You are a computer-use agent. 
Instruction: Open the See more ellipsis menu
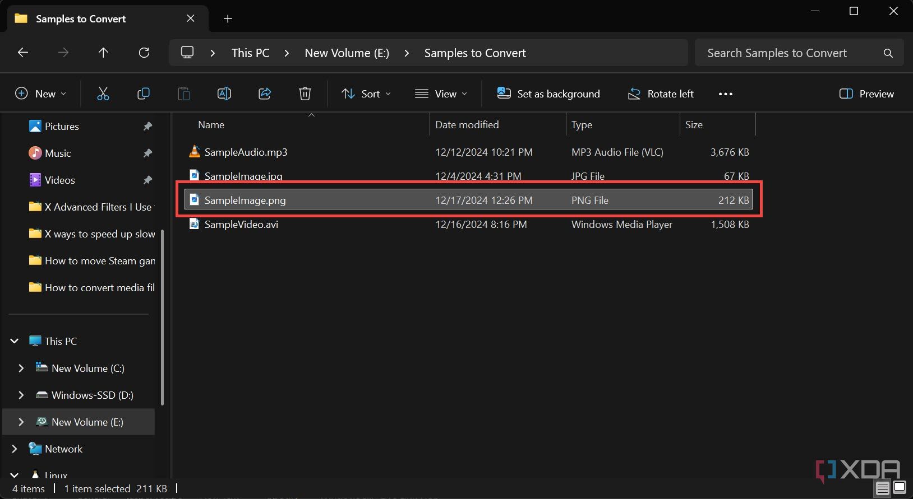(726, 94)
